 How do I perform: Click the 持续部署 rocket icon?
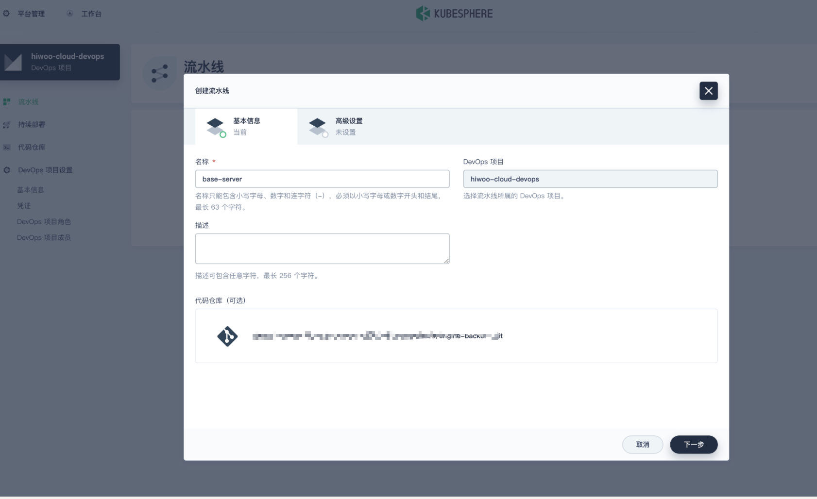click(7, 125)
